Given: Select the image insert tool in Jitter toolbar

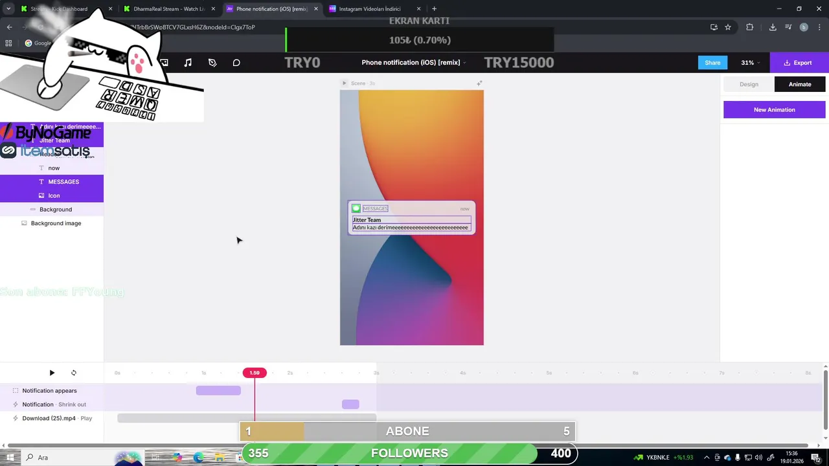Looking at the screenshot, I should [x=164, y=63].
